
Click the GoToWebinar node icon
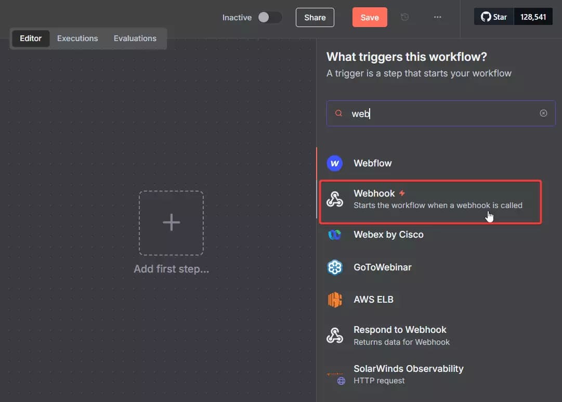(x=335, y=267)
